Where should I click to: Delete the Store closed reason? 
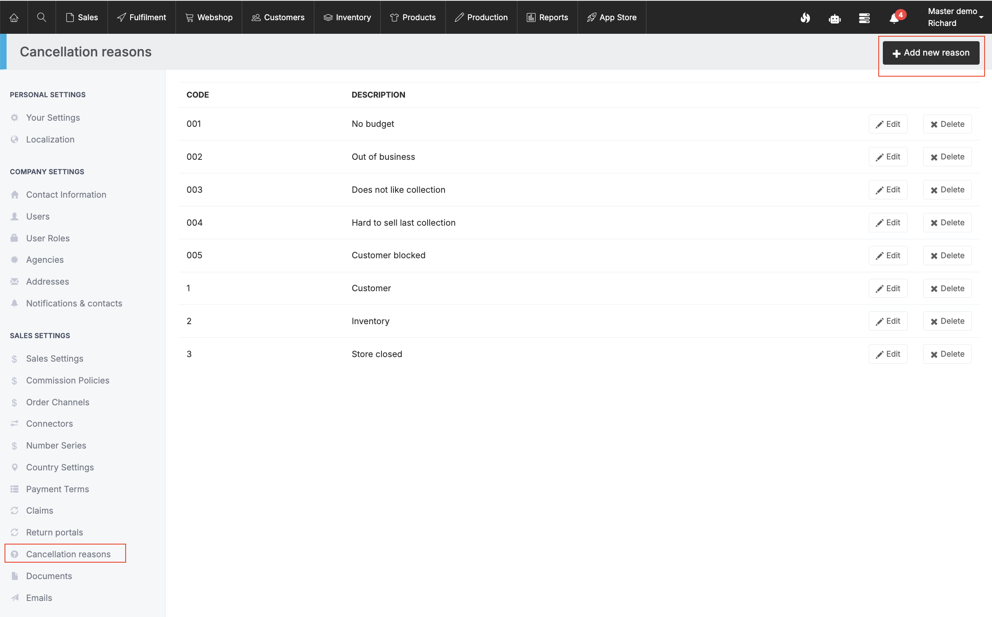coord(947,354)
